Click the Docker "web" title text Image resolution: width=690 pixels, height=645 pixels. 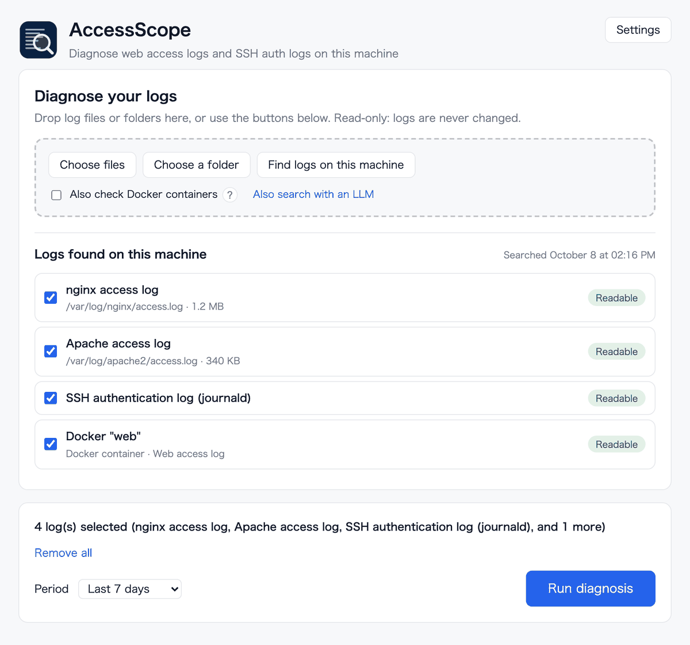click(x=103, y=436)
